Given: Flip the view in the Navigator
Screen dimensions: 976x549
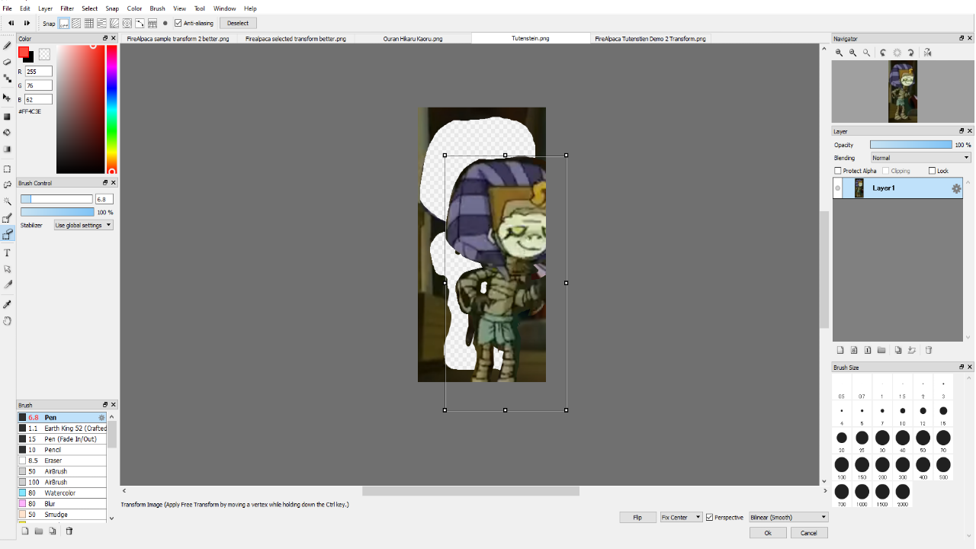Looking at the screenshot, I should (x=927, y=53).
